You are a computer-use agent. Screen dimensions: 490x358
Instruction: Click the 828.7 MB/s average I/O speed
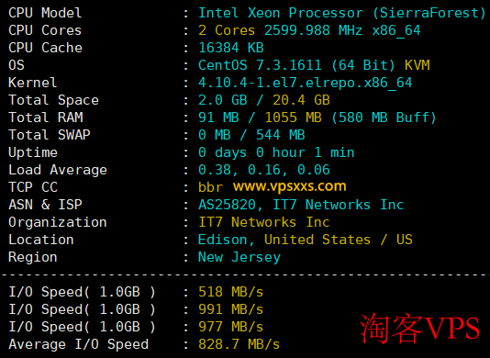(x=239, y=344)
